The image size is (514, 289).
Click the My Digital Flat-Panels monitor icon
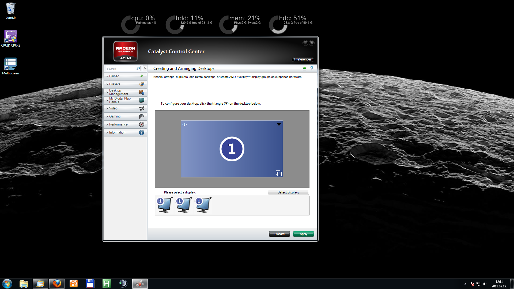point(142,100)
